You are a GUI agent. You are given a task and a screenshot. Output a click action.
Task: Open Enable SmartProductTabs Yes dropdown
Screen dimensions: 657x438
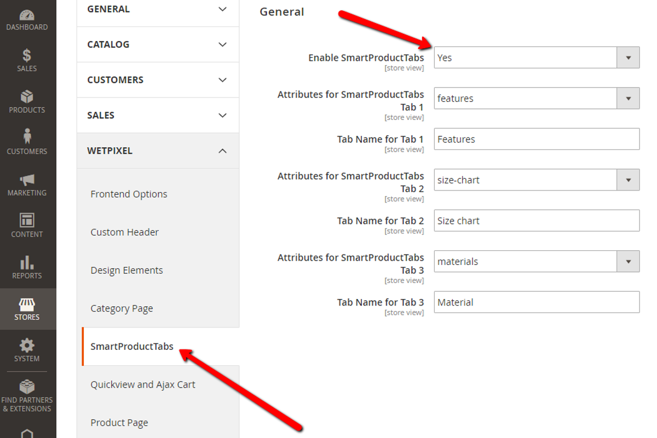(537, 57)
